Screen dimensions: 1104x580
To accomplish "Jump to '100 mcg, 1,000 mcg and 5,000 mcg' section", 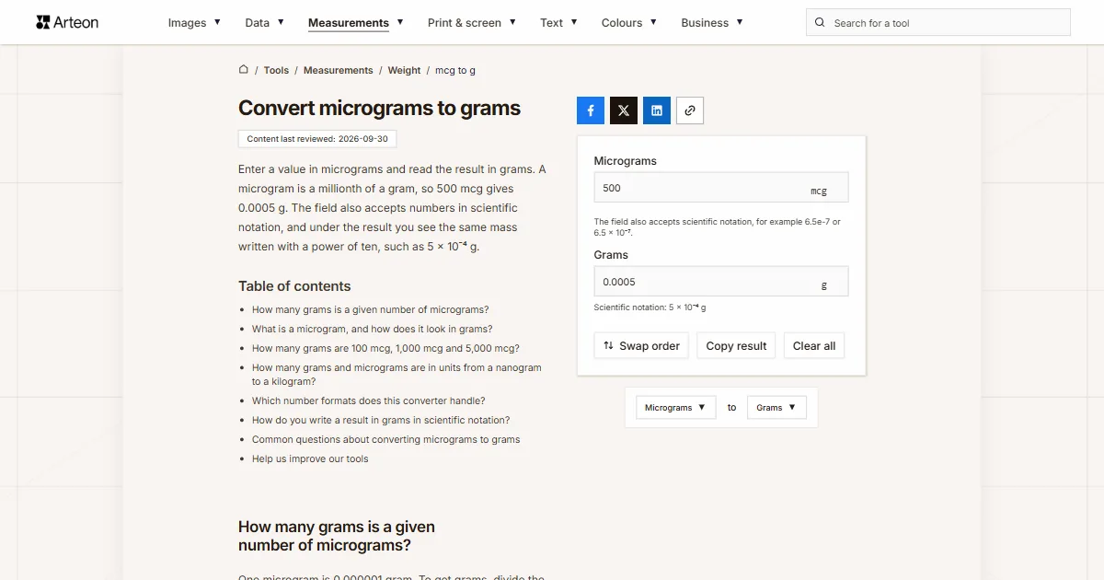I will 385,348.
